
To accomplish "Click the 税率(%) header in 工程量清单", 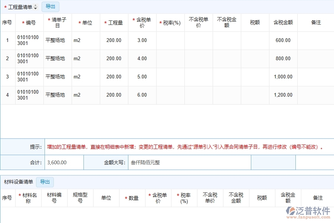I will coord(170,22).
